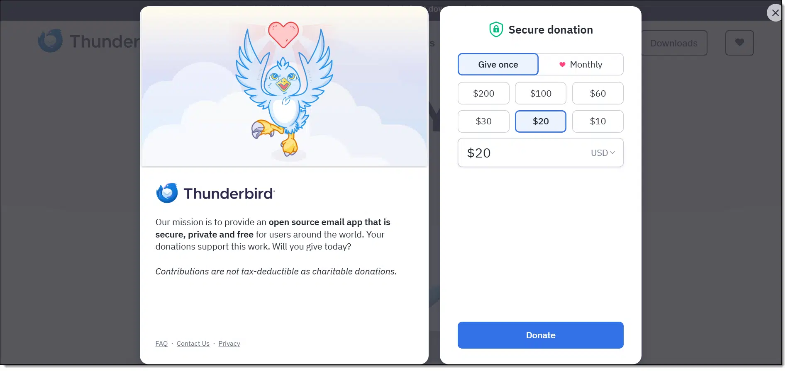The width and height of the screenshot is (788, 371).
Task: Click the blue Donate button
Action: [x=541, y=335]
